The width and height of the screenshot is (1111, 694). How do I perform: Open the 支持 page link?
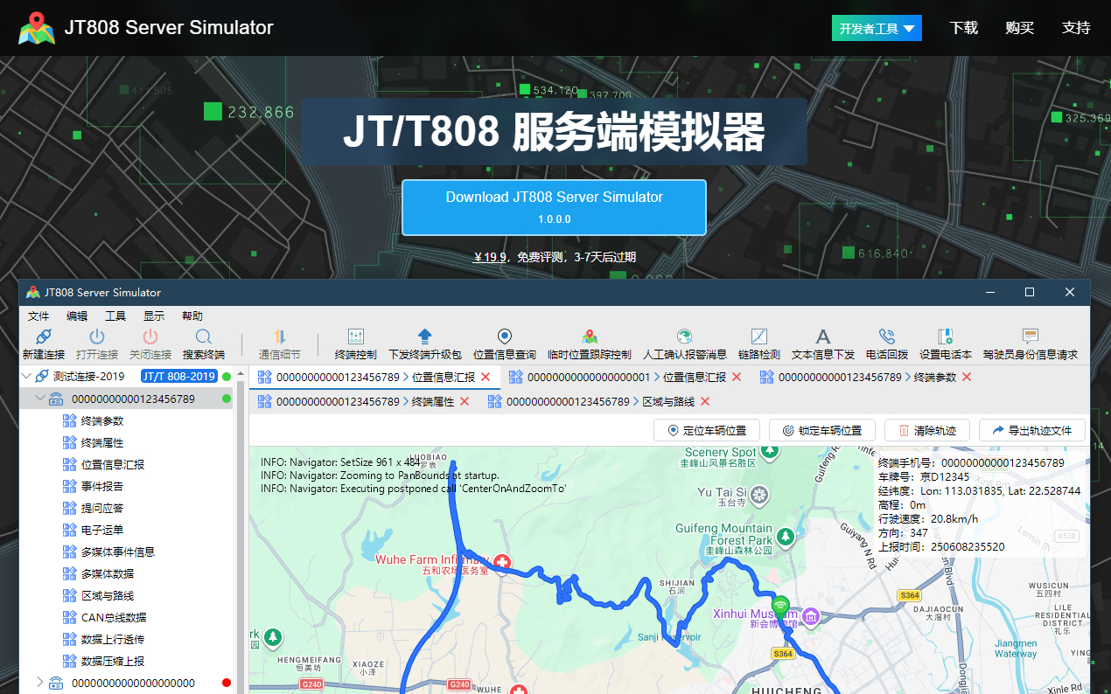pyautogui.click(x=1076, y=28)
